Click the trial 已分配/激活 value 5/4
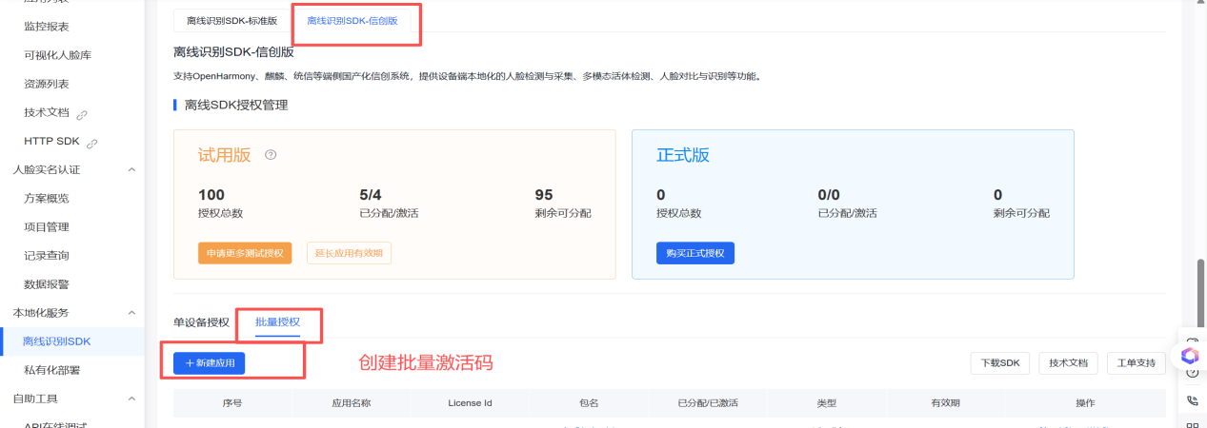This screenshot has width=1207, height=428. 371,195
